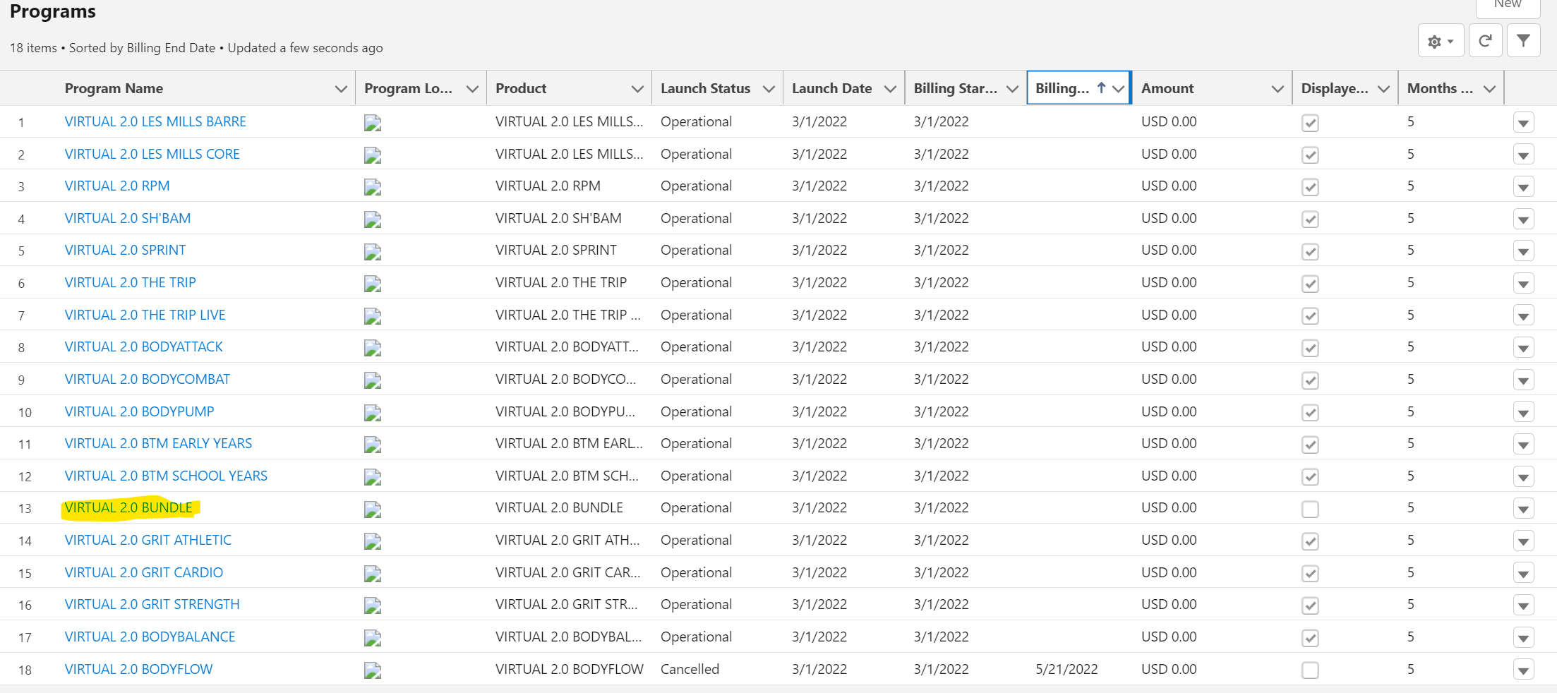Open row actions menu for GRIT CARDIO
The height and width of the screenshot is (693, 1557).
pyautogui.click(x=1524, y=574)
